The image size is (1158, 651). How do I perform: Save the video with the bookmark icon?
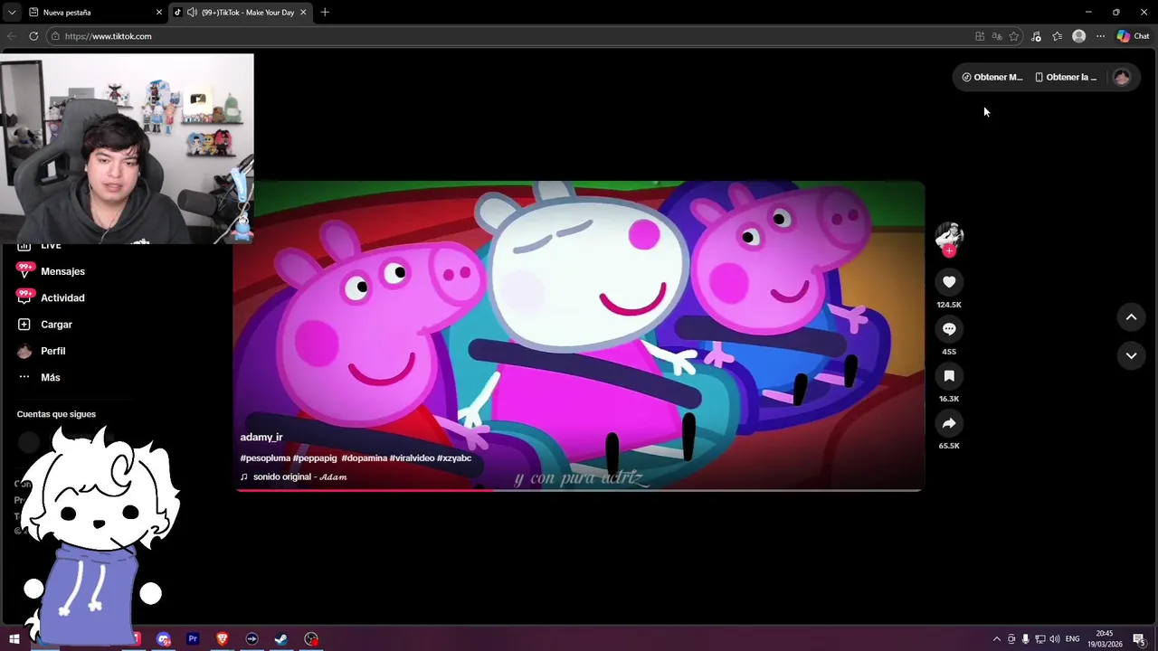949,376
